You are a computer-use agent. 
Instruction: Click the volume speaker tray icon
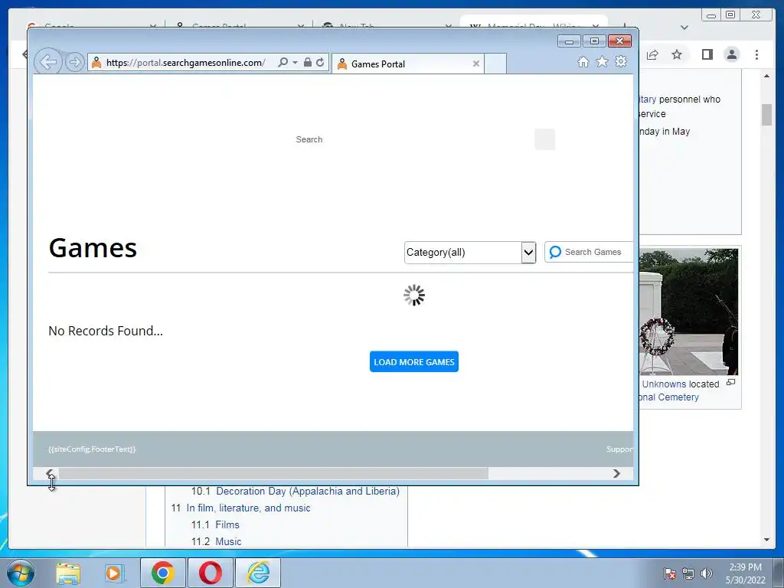[x=706, y=573]
